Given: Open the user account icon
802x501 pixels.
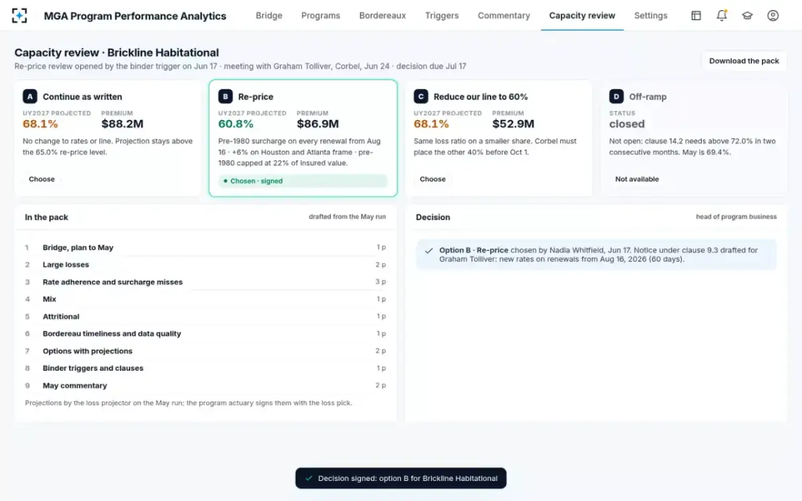Looking at the screenshot, I should pyautogui.click(x=773, y=15).
